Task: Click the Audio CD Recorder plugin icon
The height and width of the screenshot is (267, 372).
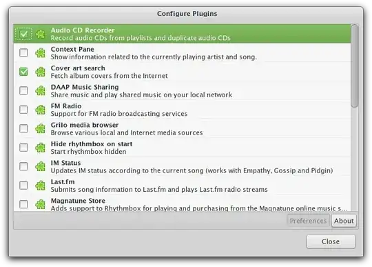Action: pyautogui.click(x=41, y=34)
